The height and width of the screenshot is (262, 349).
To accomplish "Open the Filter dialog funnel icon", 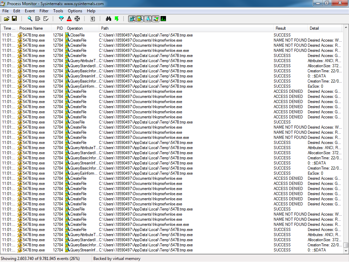I will [x=61, y=19].
